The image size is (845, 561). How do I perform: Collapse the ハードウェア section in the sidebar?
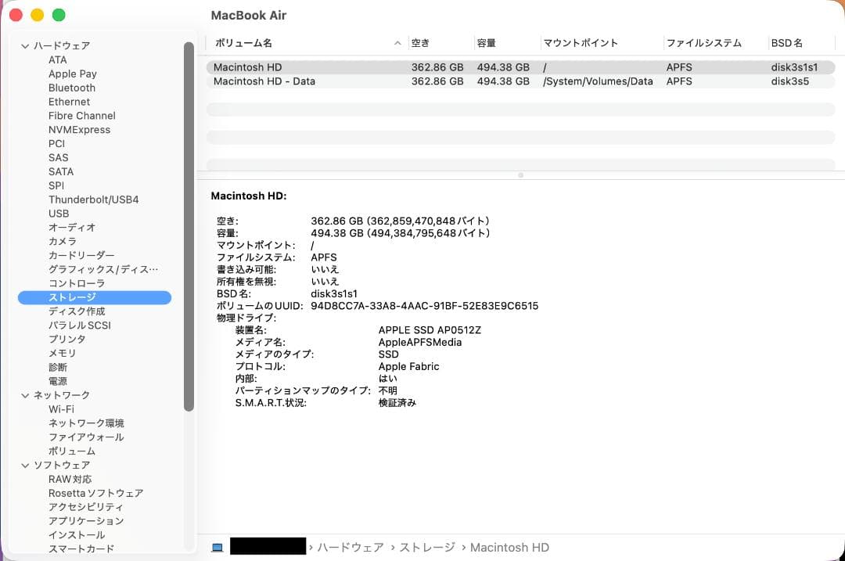(26, 45)
